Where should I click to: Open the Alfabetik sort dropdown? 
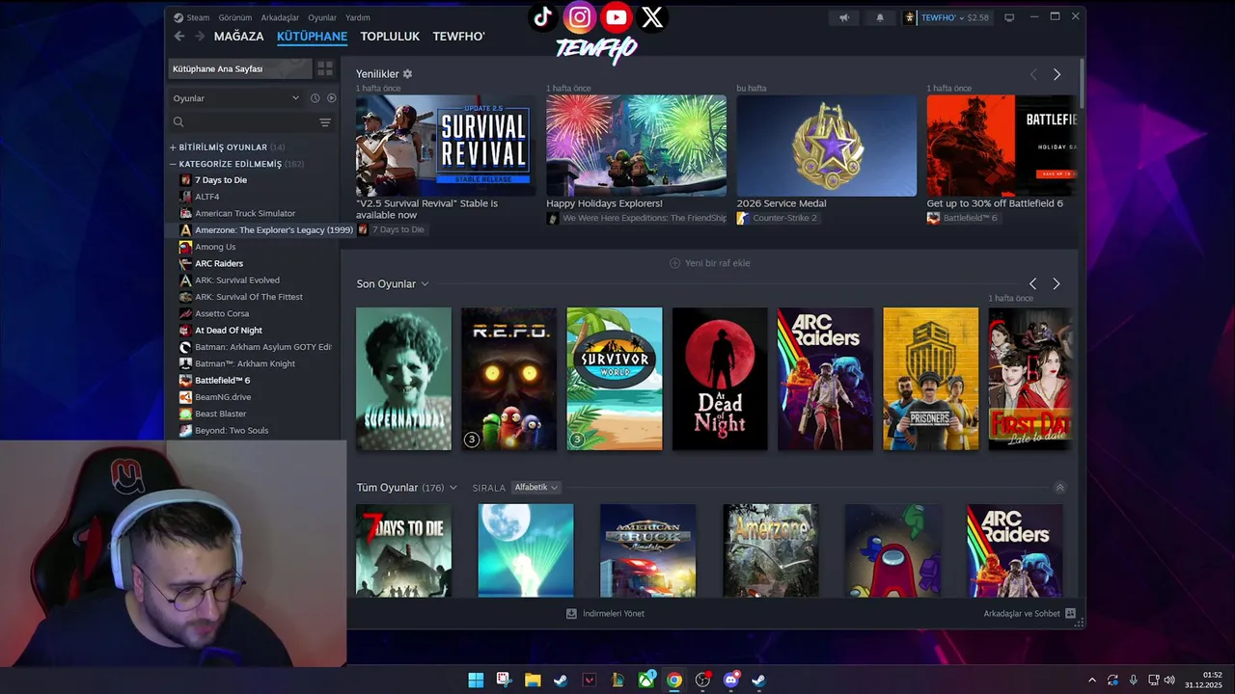[x=535, y=488]
